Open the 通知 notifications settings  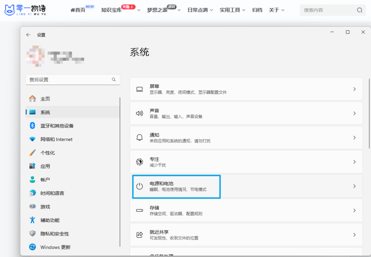click(x=246, y=137)
